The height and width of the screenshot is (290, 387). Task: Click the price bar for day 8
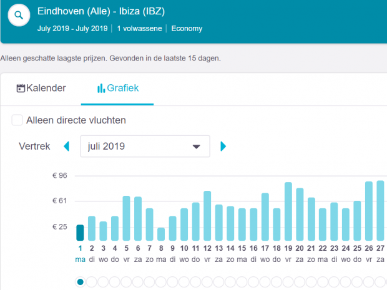(161, 234)
